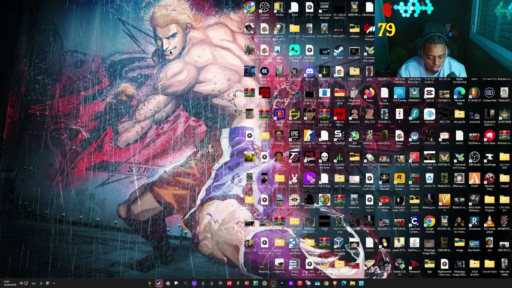Open Insights Capture desktop shortcut
Screen dimensions: 512x288
tap(264, 11)
